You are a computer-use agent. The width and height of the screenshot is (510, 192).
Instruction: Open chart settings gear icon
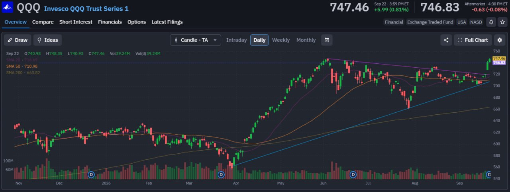tap(500, 40)
